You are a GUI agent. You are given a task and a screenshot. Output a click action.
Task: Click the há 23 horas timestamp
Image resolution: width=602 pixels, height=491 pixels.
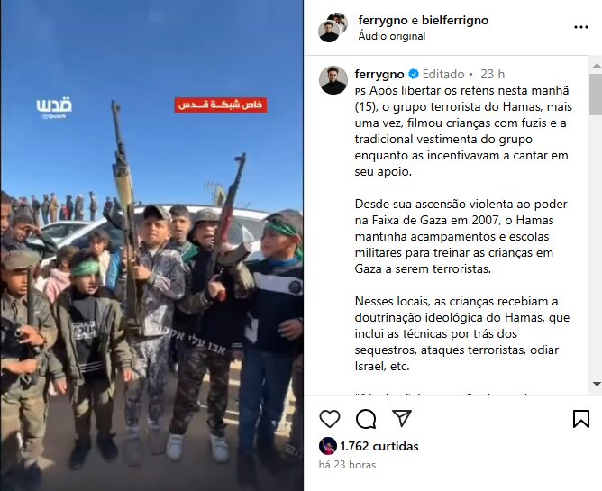pyautogui.click(x=347, y=465)
